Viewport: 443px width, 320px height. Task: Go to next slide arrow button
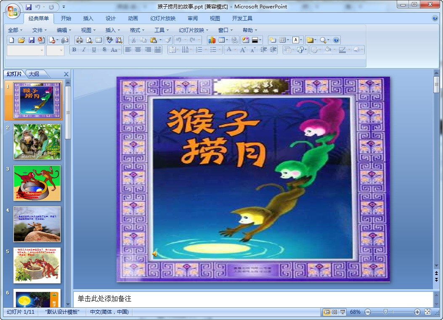click(436, 280)
